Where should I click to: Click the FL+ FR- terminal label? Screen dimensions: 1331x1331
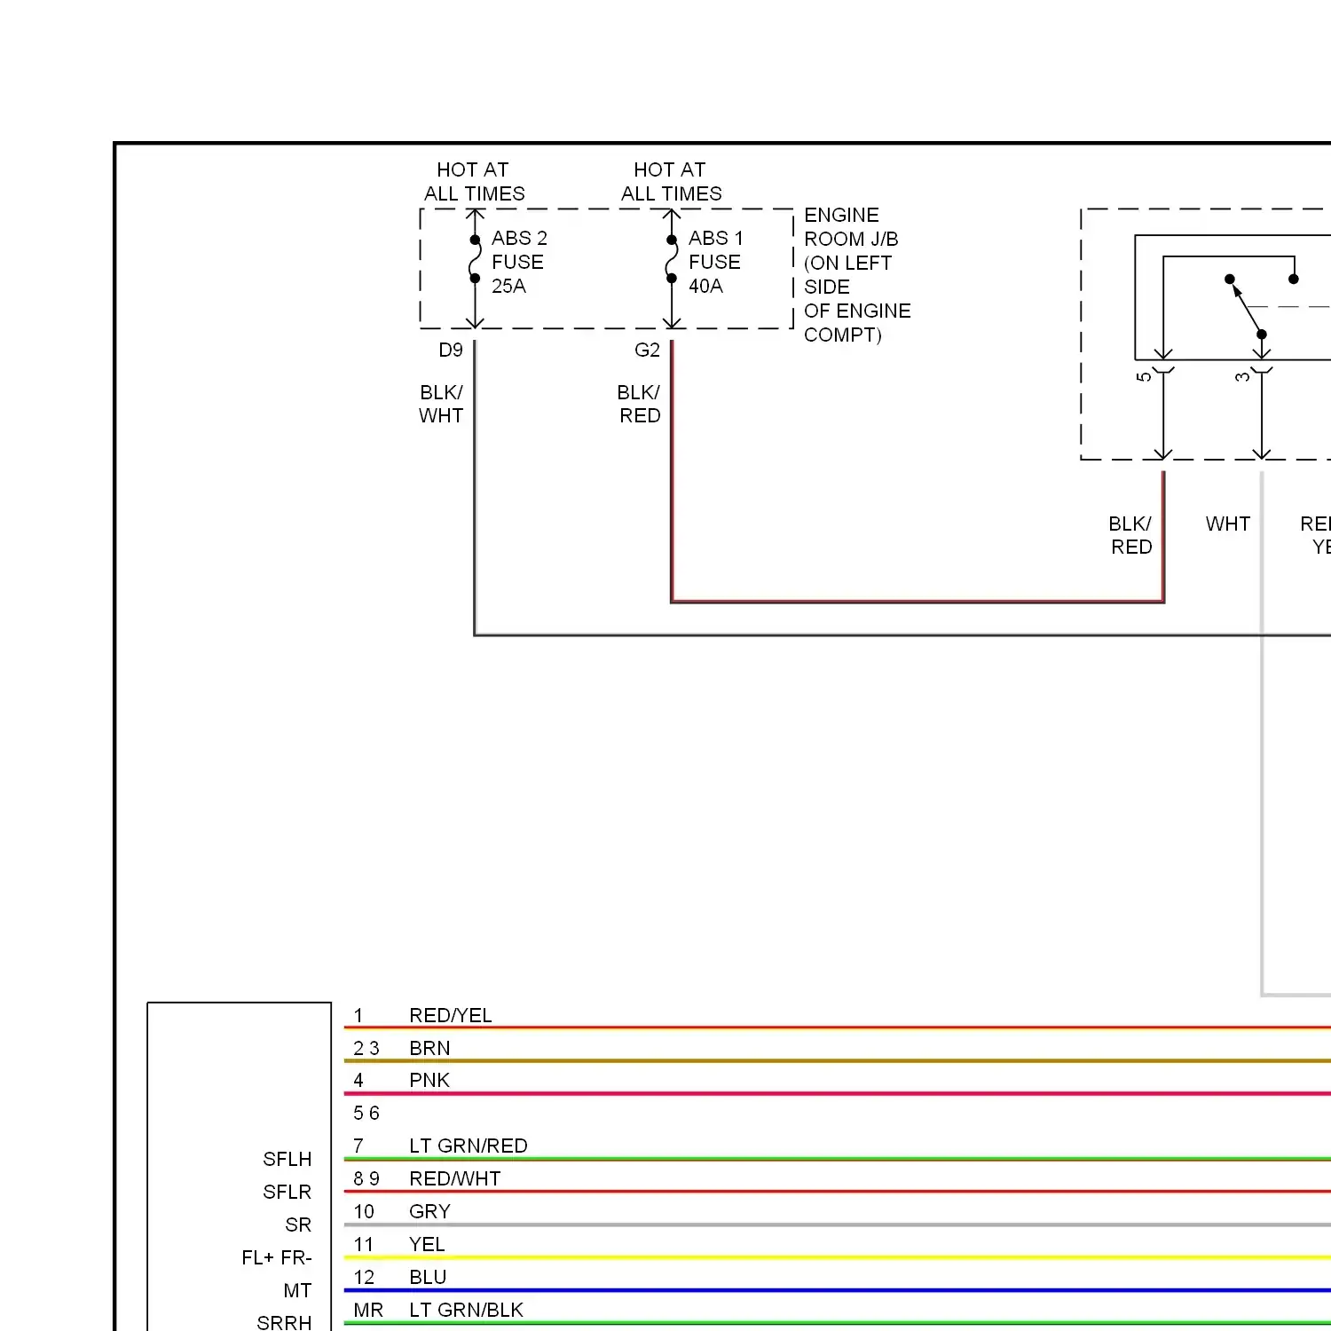click(277, 1257)
